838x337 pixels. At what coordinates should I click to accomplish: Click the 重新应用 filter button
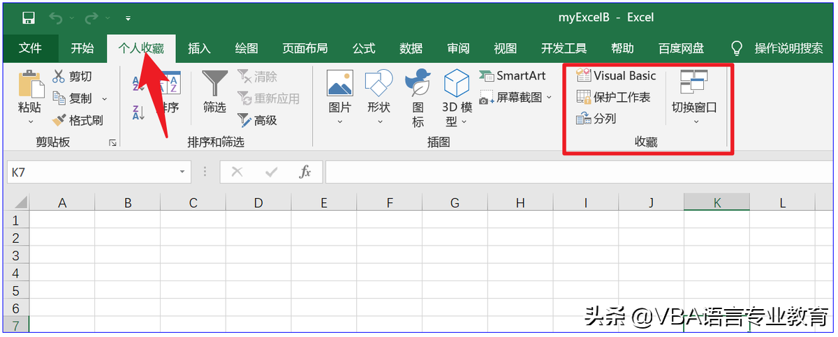[269, 98]
